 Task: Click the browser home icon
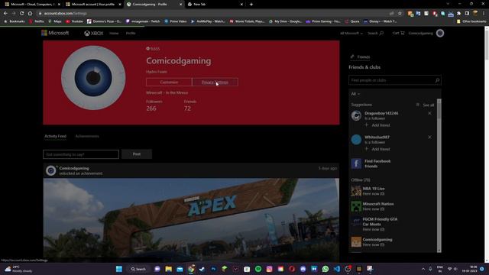click(x=30, y=14)
